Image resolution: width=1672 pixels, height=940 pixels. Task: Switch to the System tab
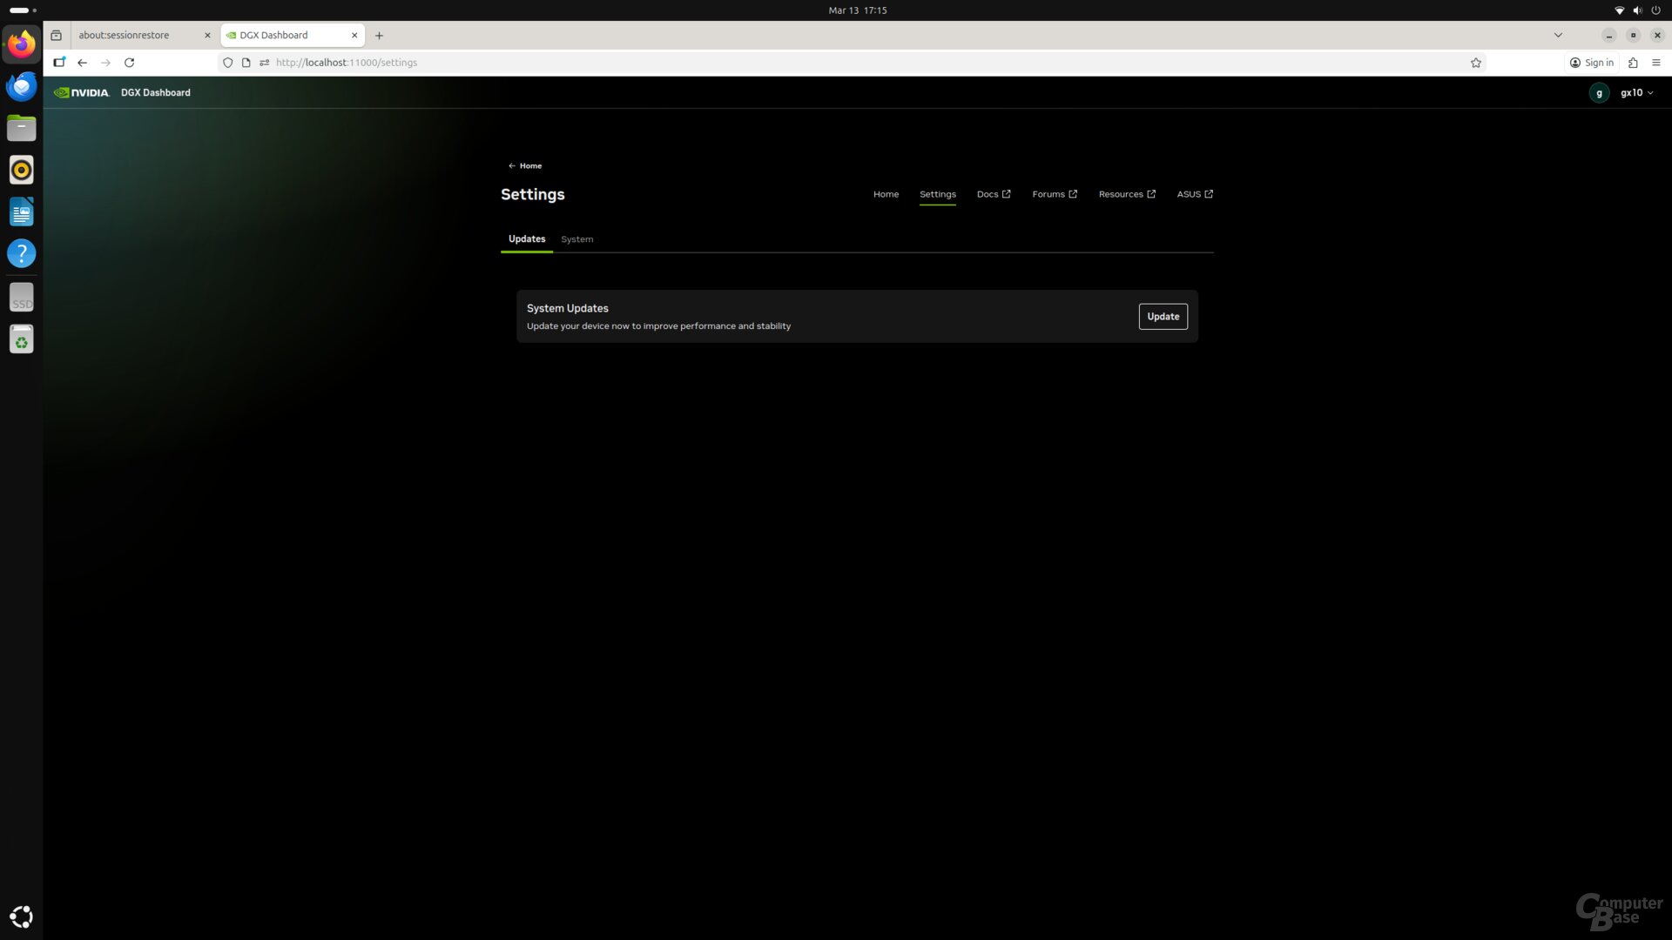point(576,239)
